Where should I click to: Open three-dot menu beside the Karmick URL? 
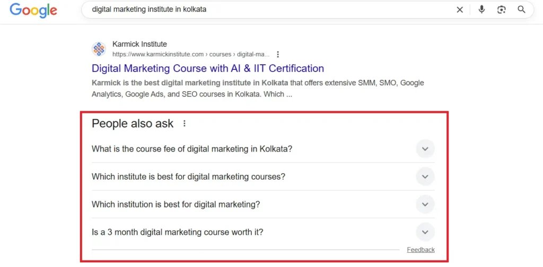[x=278, y=54]
